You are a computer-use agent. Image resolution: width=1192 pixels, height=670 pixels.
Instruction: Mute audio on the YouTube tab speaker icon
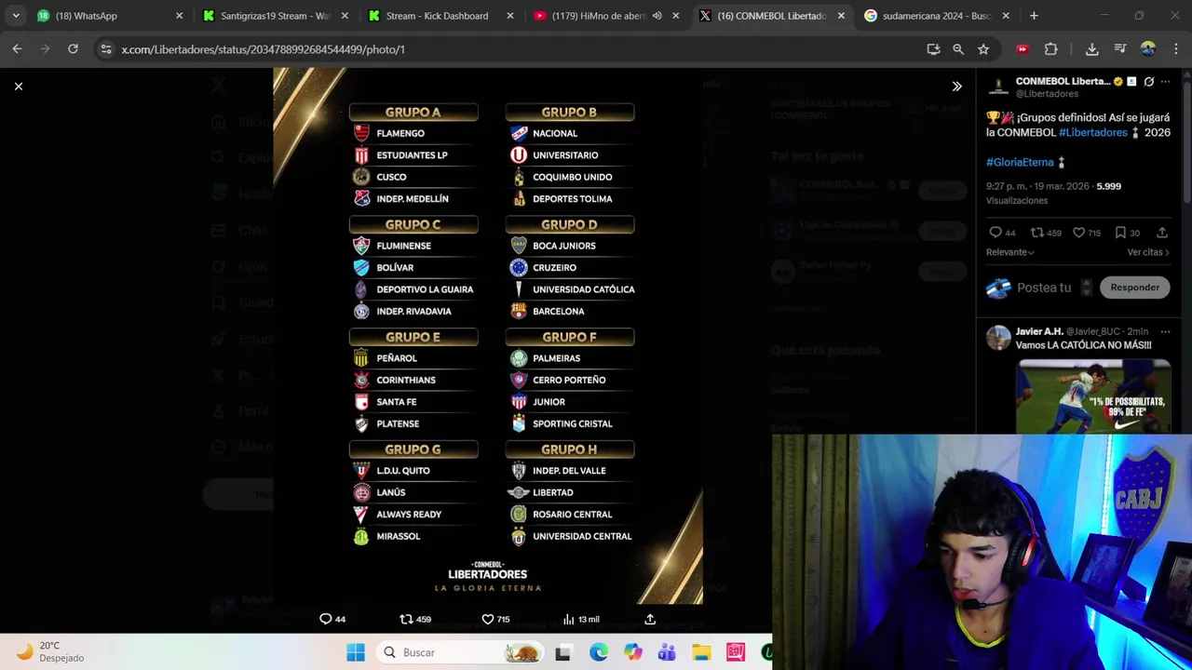click(x=657, y=16)
